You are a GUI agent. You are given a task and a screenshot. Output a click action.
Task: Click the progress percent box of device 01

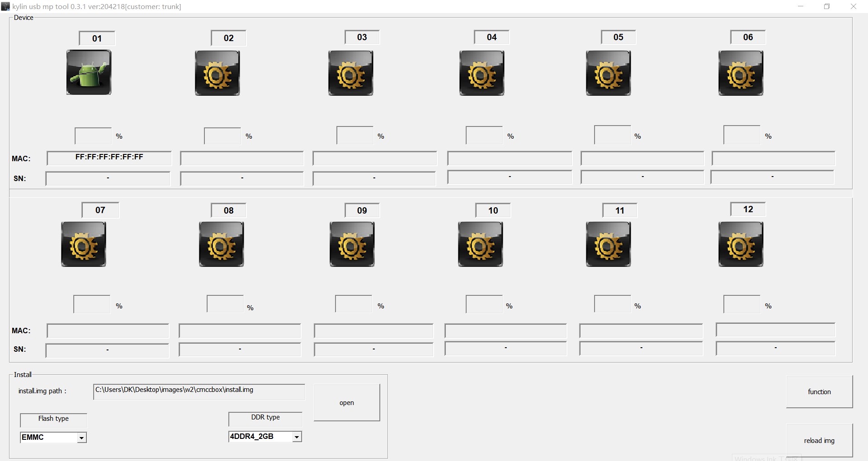pos(93,136)
